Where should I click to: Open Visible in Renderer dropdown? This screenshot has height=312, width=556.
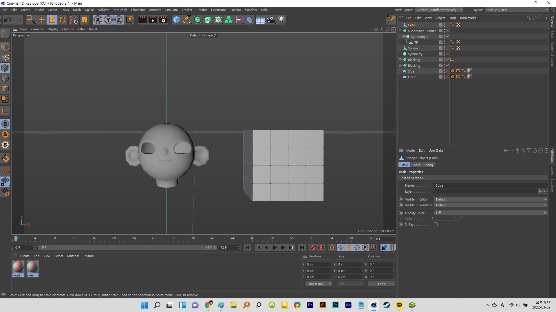[x=491, y=205]
